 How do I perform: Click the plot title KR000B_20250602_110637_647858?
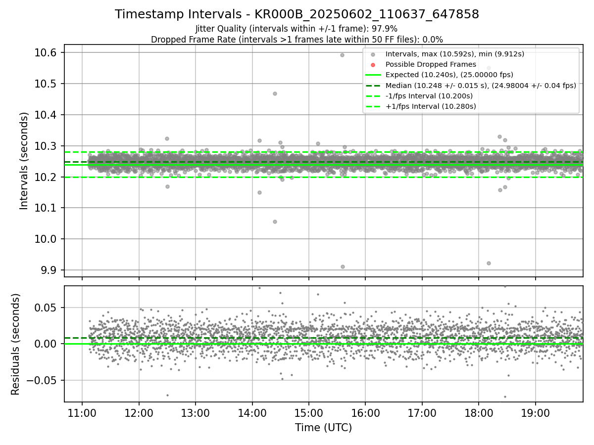coord(297,14)
